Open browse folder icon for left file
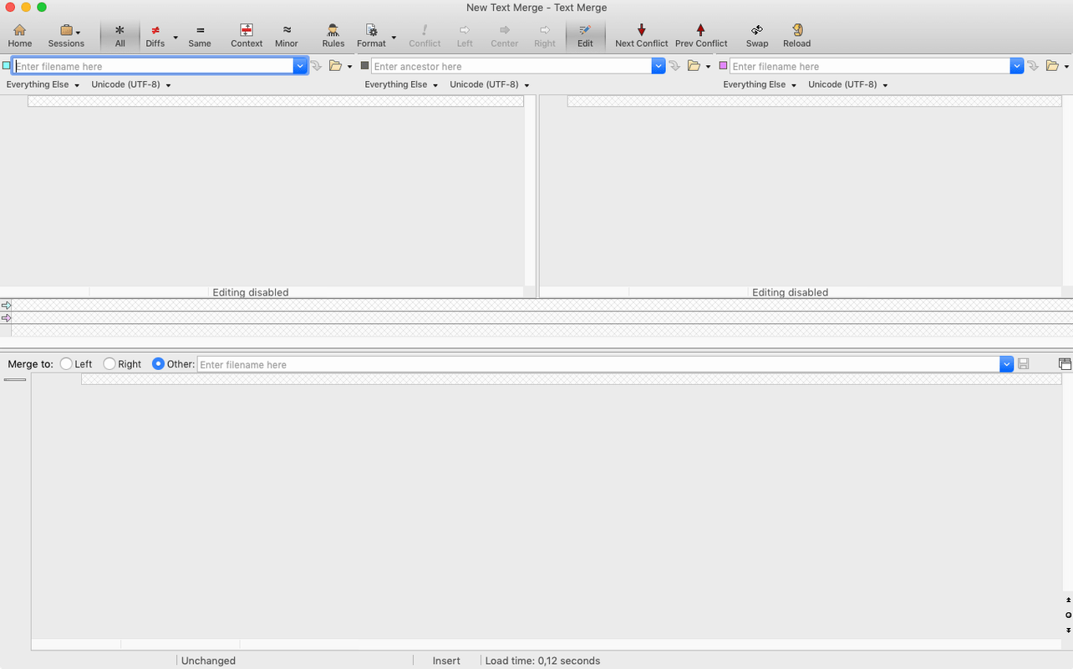 [336, 66]
